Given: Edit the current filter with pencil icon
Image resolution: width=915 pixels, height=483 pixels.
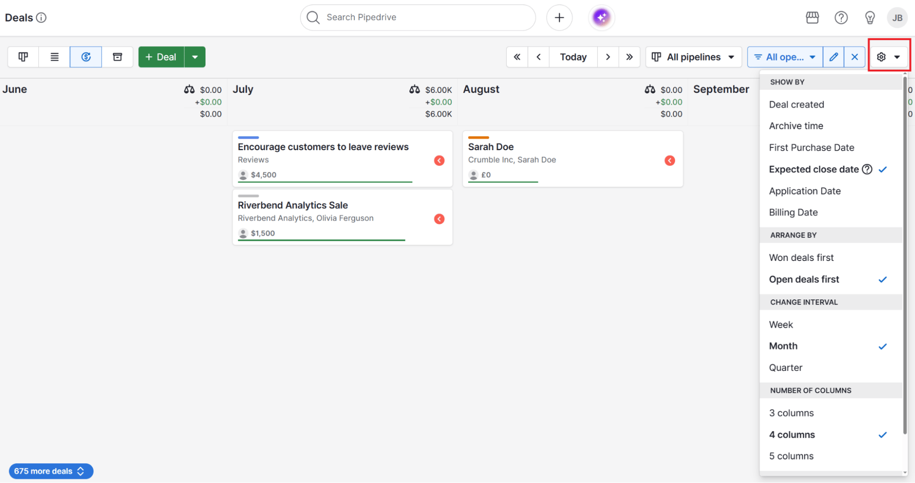Looking at the screenshot, I should (834, 57).
